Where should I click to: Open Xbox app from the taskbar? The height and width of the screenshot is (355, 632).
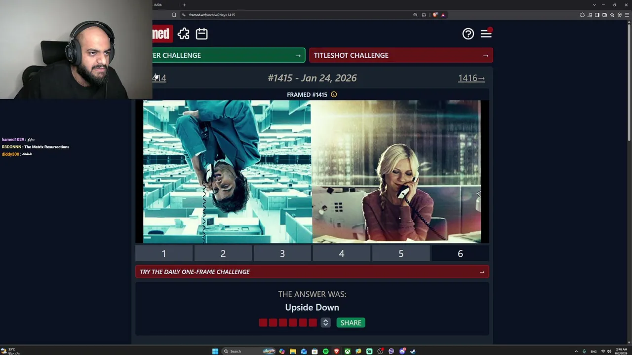347,351
